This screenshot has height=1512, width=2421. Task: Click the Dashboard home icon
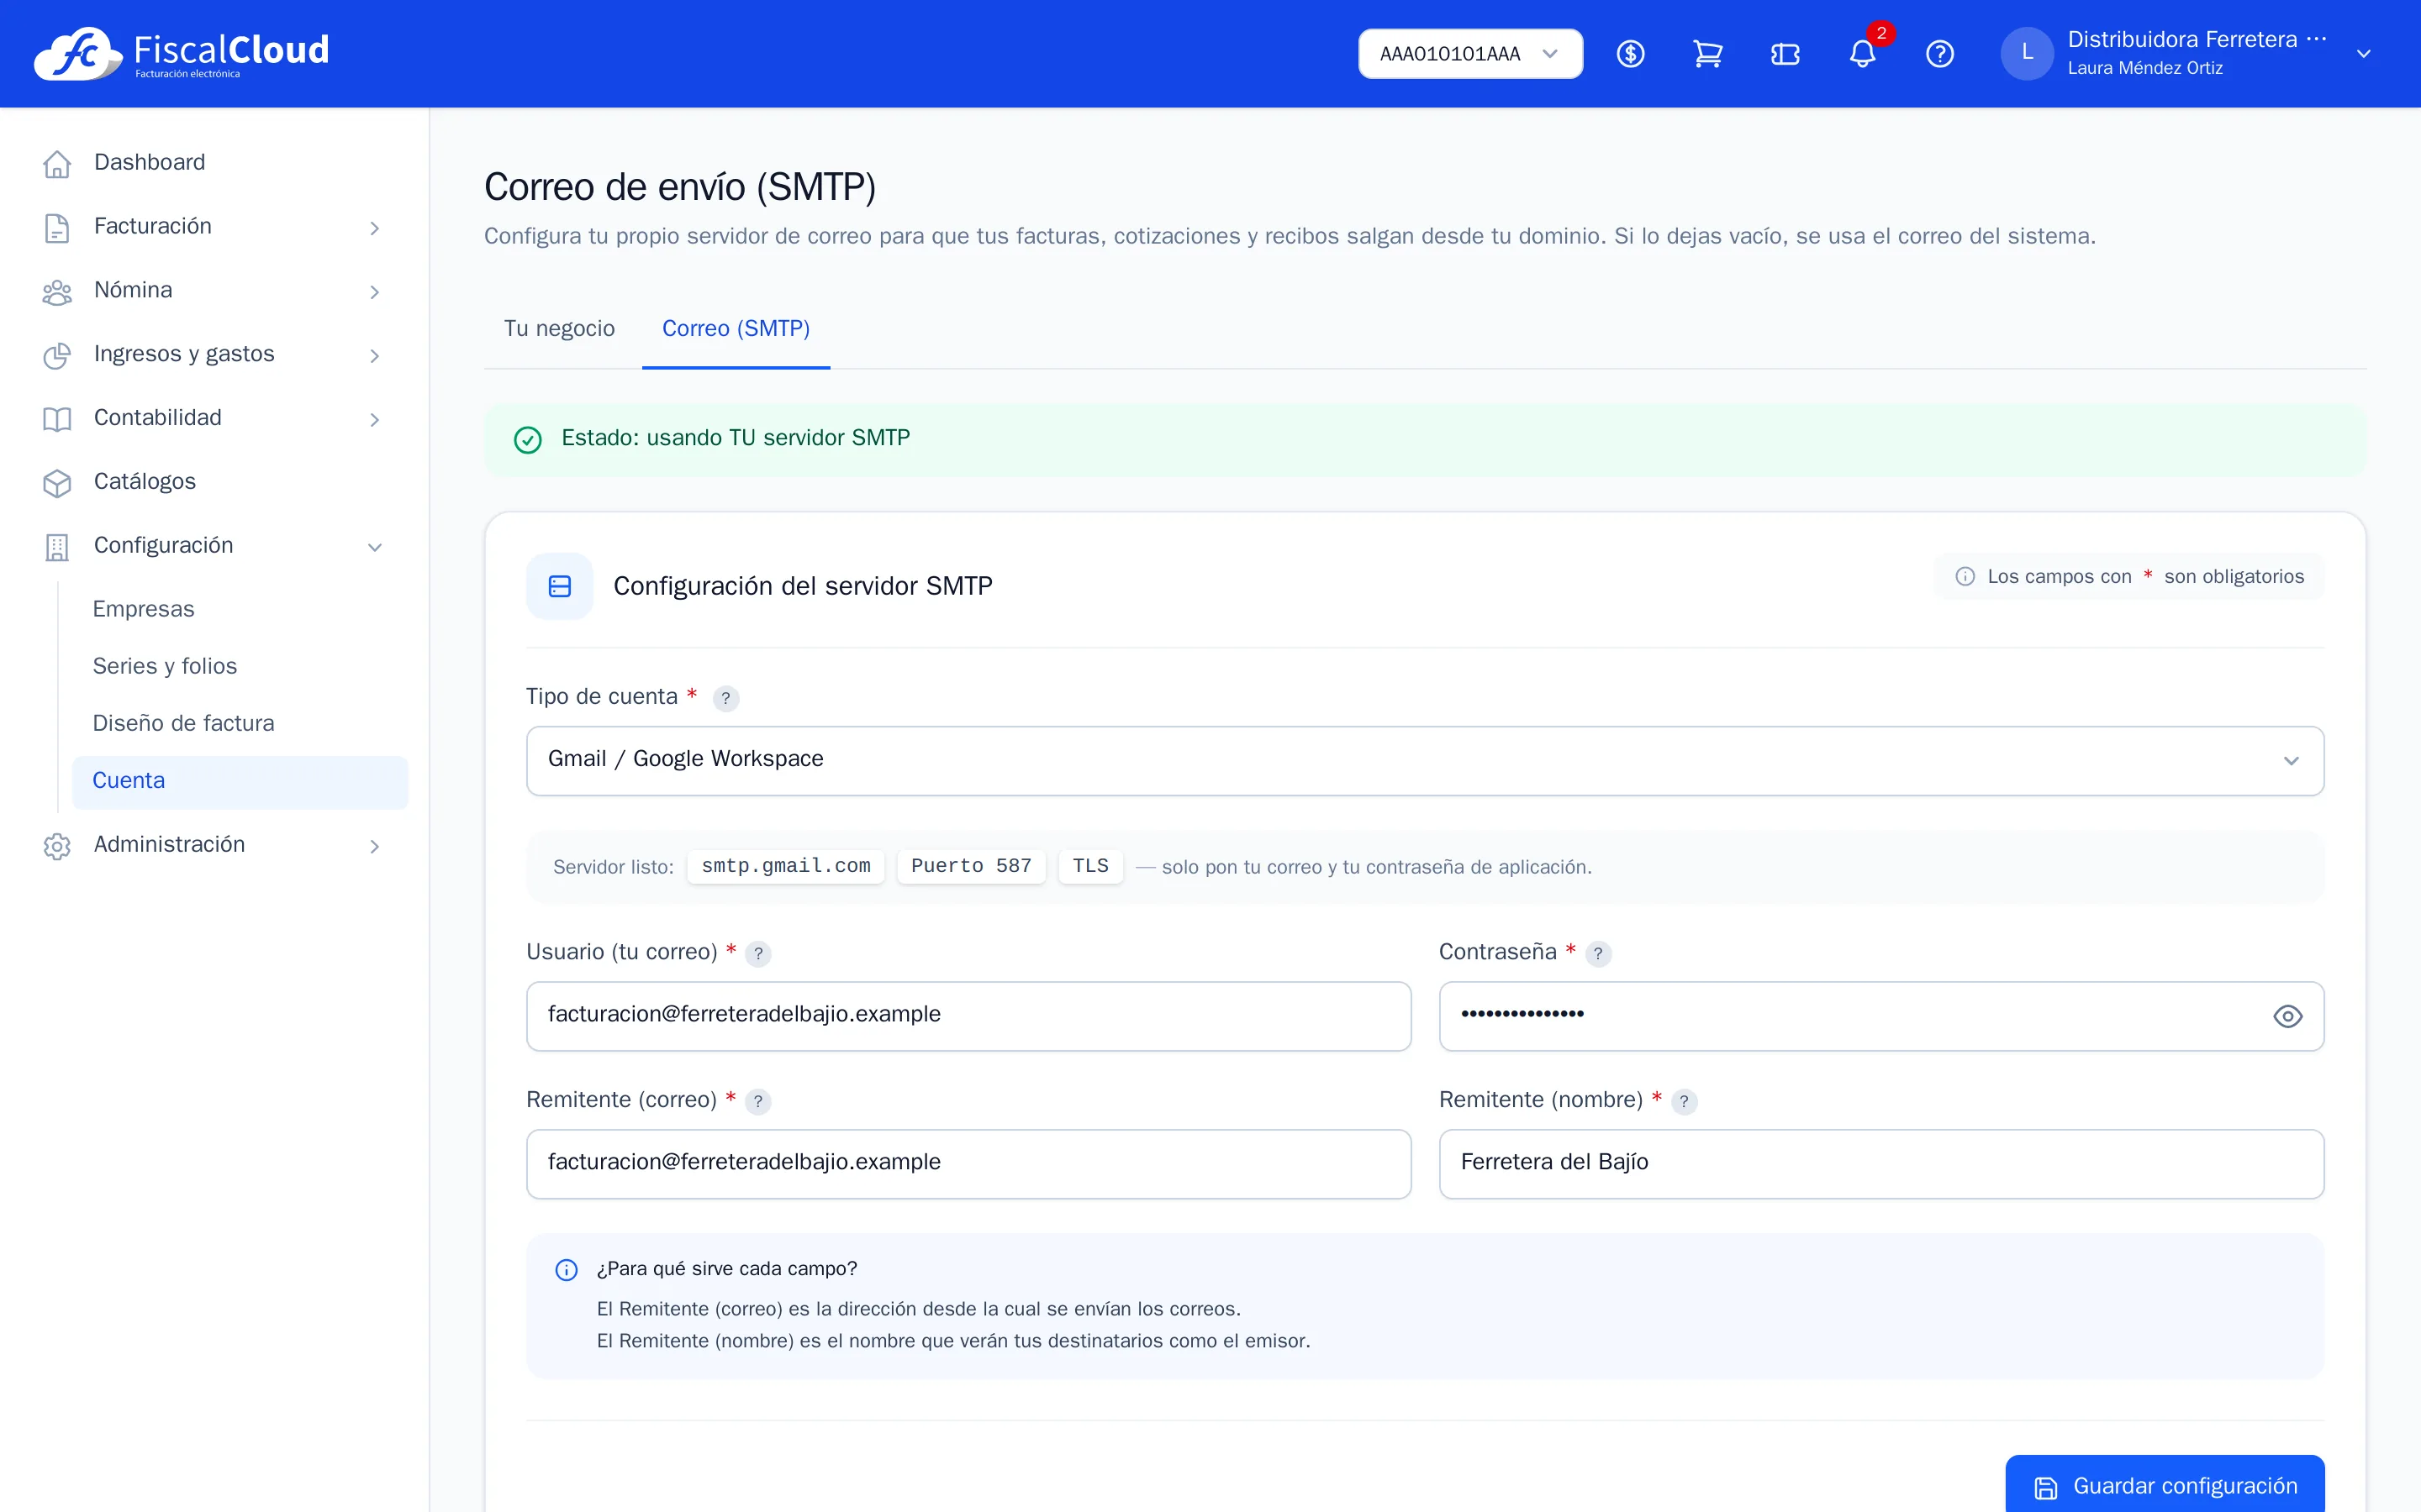click(x=57, y=163)
